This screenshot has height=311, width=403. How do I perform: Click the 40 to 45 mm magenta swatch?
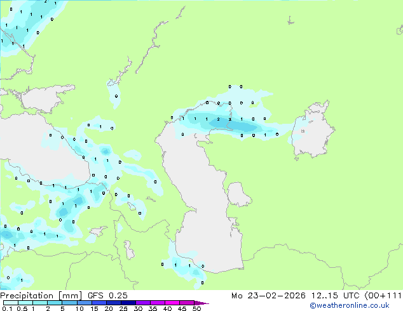click(x=172, y=303)
